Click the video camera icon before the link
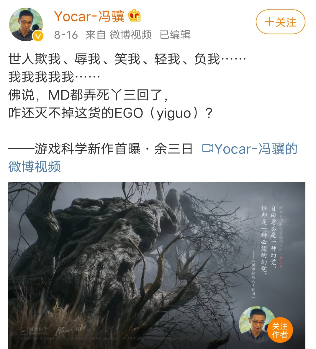This screenshot has height=349, width=316. pos(208,148)
